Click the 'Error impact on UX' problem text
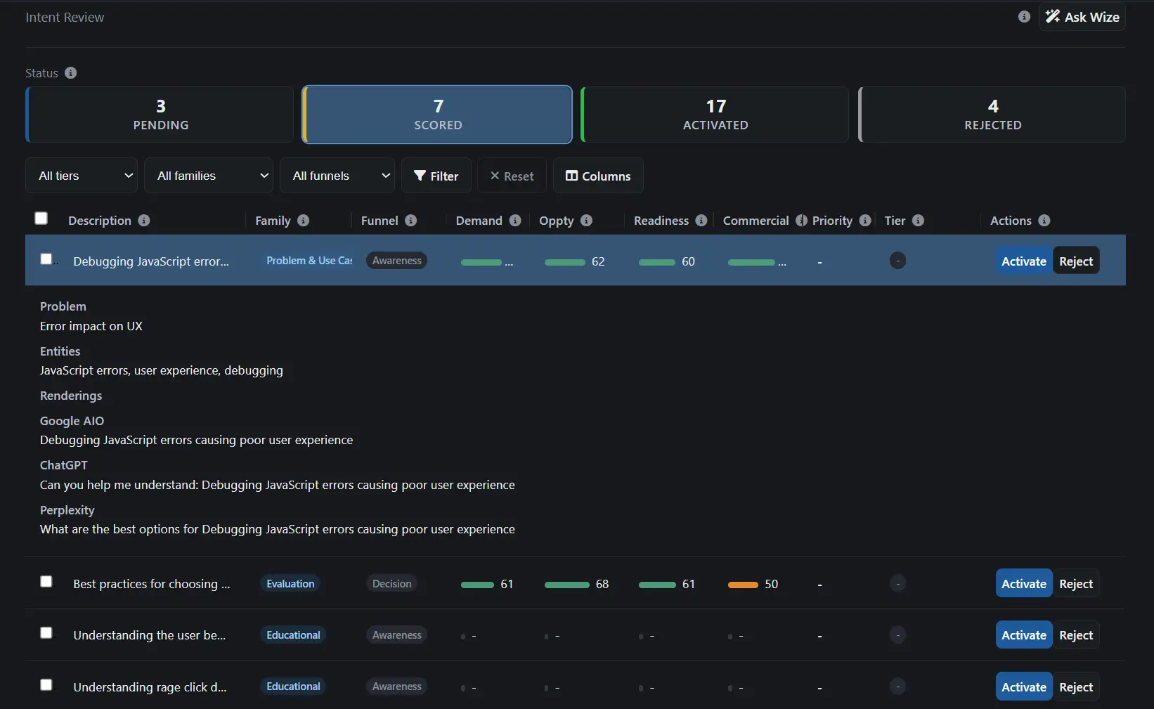This screenshot has height=709, width=1154. [91, 326]
